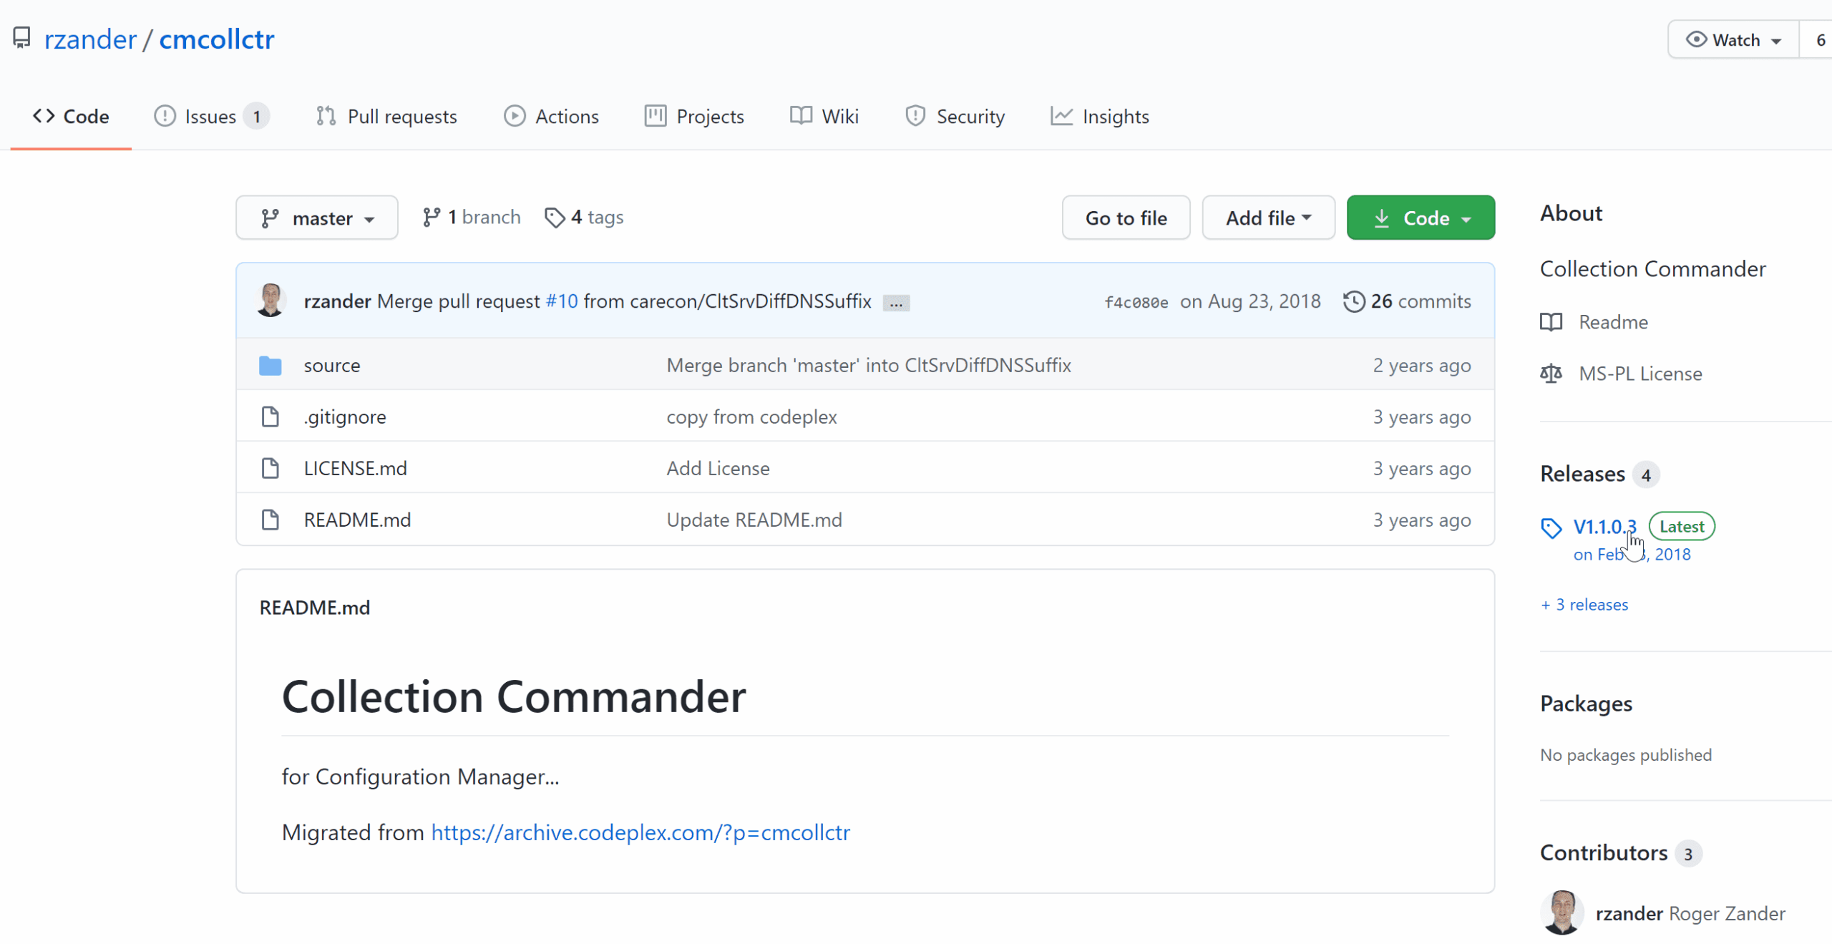1832x944 pixels.
Task: Click the Go to file button
Action: coord(1126,218)
